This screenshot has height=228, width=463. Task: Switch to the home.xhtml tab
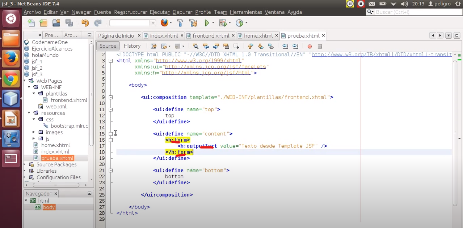(258, 36)
